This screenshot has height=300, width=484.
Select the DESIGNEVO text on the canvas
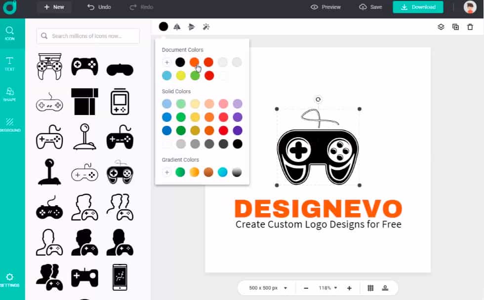pyautogui.click(x=318, y=209)
